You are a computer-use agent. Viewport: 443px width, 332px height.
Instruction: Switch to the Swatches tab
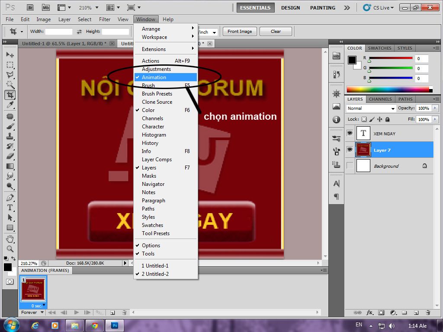[379, 48]
